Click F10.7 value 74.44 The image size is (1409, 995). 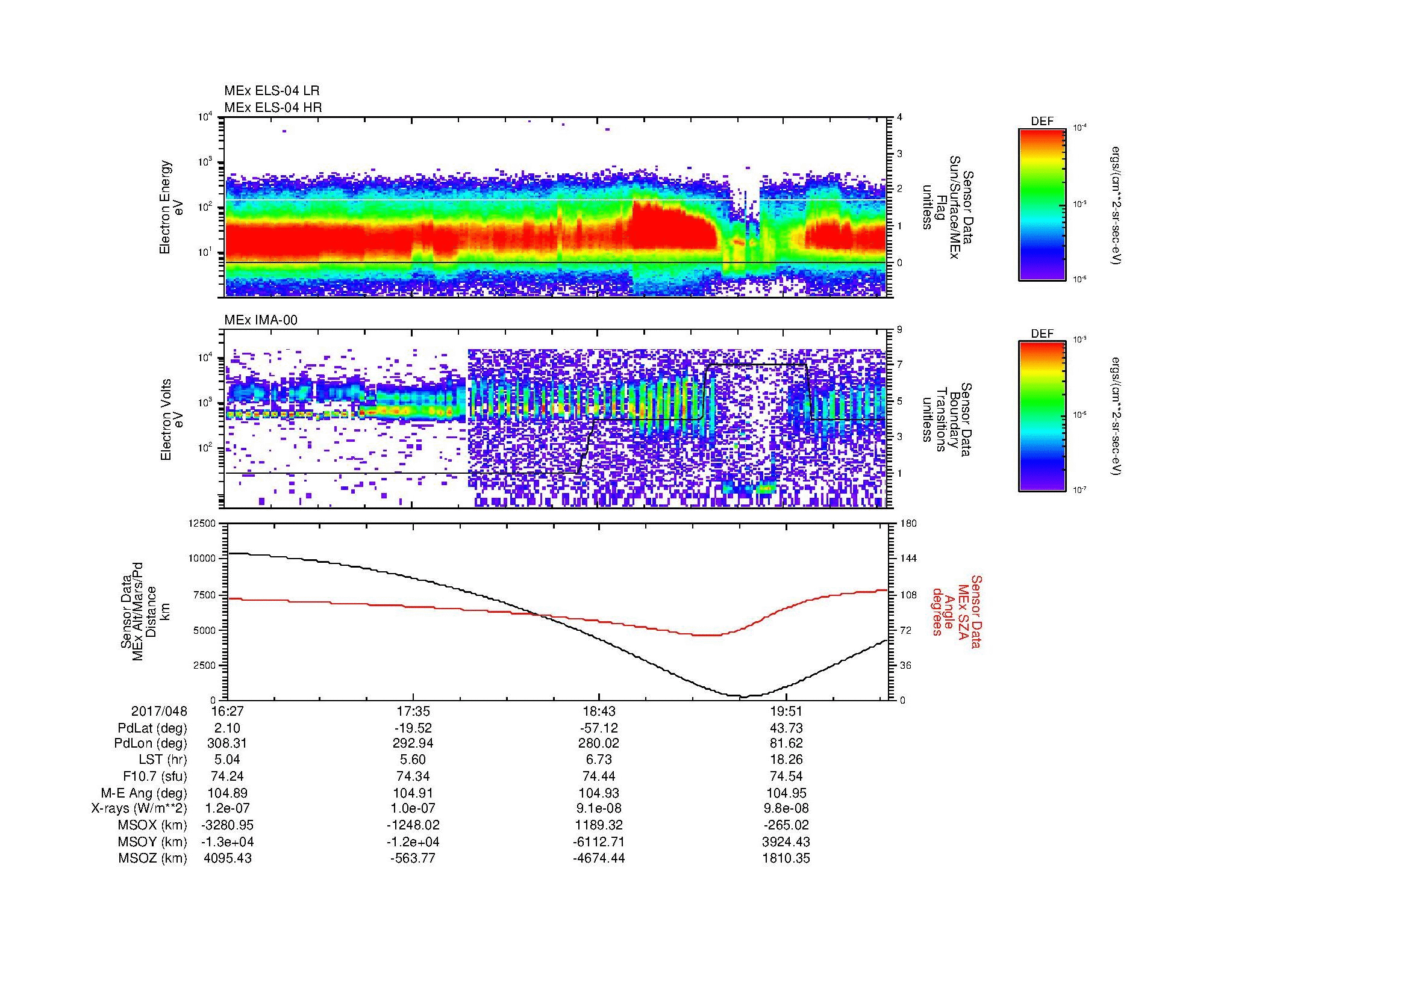pos(598,776)
